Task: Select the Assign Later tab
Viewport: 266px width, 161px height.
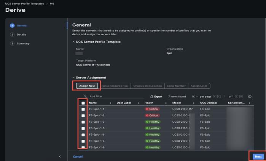Action: [x=199, y=86]
